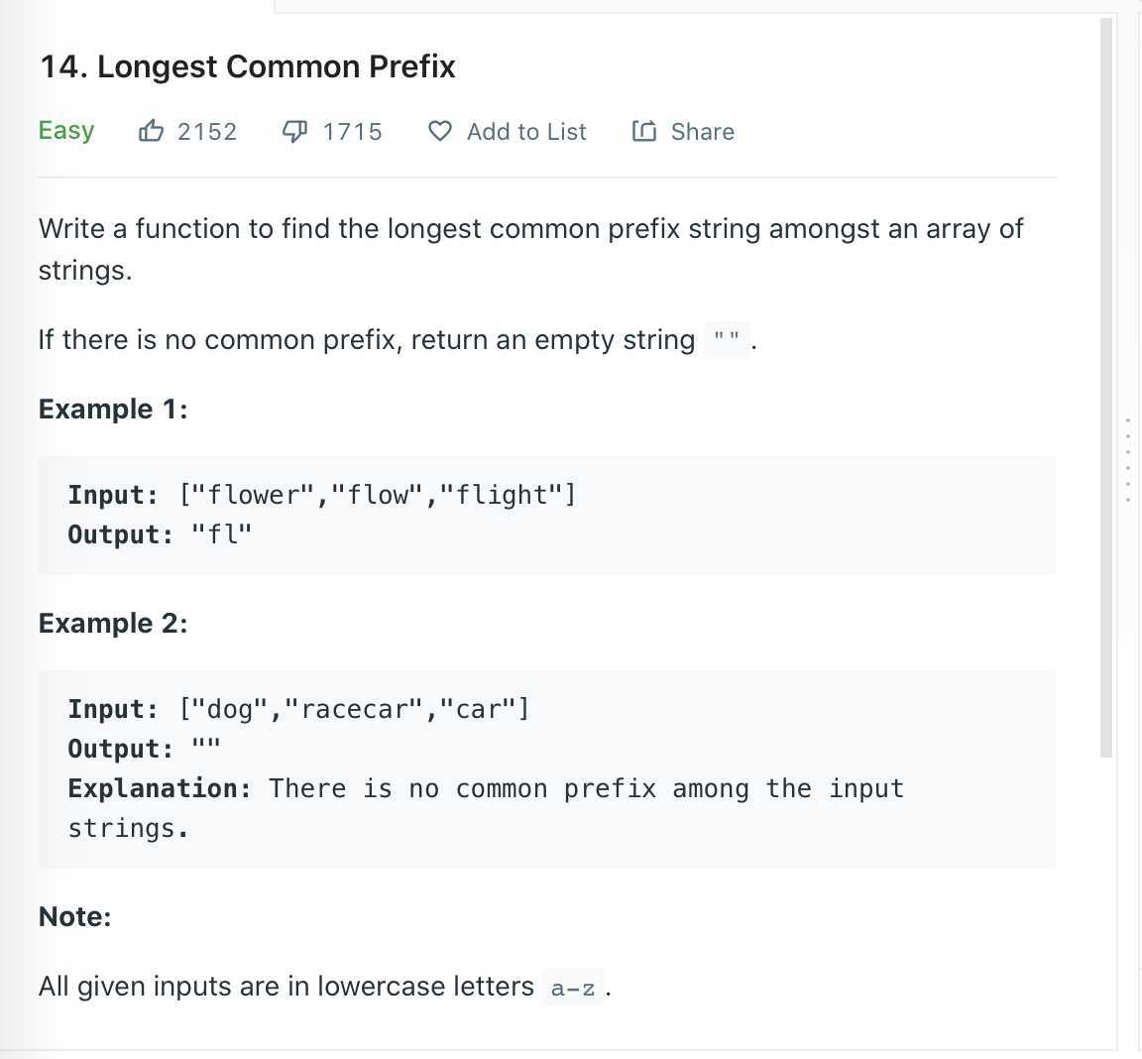Viewport: 1142px width, 1059px height.
Task: Click the Easy difficulty label
Action: tap(66, 131)
